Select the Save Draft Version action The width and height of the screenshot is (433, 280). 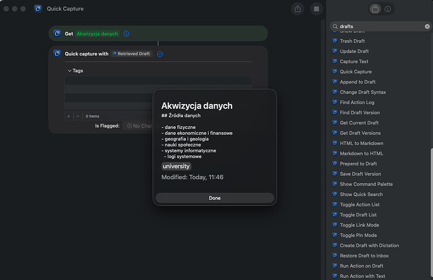click(360, 174)
